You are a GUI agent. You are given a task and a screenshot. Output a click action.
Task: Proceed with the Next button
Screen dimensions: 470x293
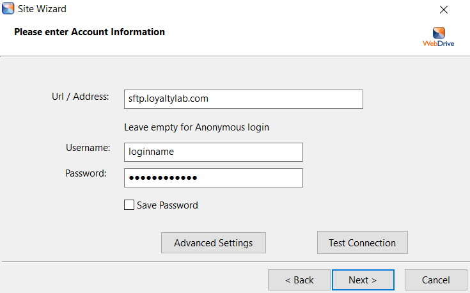point(363,280)
